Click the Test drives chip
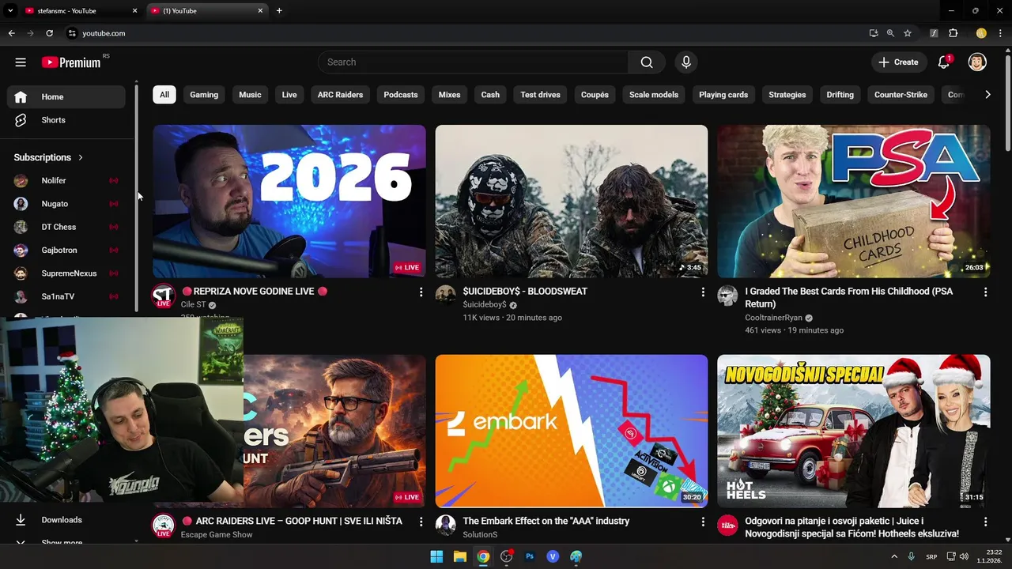1012x569 pixels. (x=540, y=95)
